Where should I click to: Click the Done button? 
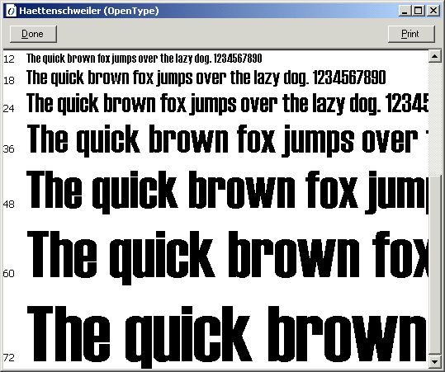point(33,34)
